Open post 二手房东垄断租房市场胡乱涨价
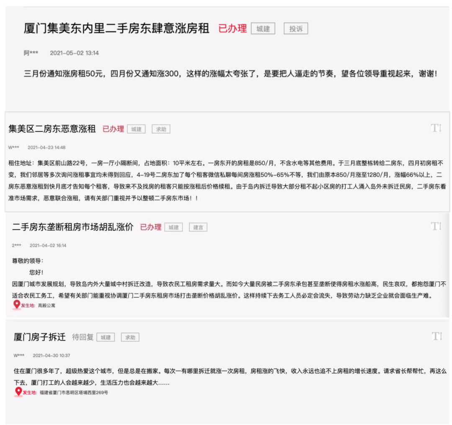 [73, 227]
